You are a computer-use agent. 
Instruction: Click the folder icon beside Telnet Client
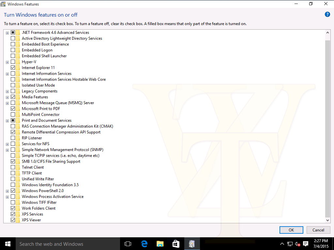pyautogui.click(x=18, y=167)
